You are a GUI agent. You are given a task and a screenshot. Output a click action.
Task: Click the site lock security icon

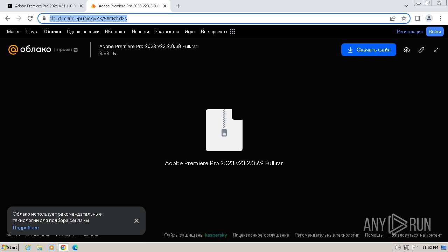44,18
